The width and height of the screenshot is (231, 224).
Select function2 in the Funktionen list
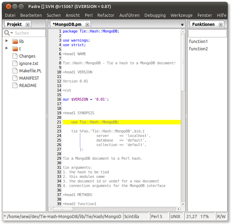click(x=198, y=49)
